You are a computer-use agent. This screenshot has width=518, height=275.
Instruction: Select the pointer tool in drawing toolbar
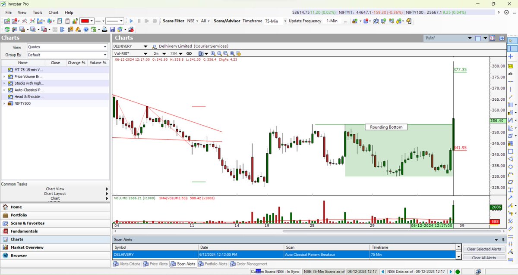[x=512, y=40]
